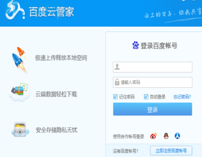The width and height of the screenshot is (202, 157).
Task: Log in with QQ penguin icon
Action: point(166,136)
